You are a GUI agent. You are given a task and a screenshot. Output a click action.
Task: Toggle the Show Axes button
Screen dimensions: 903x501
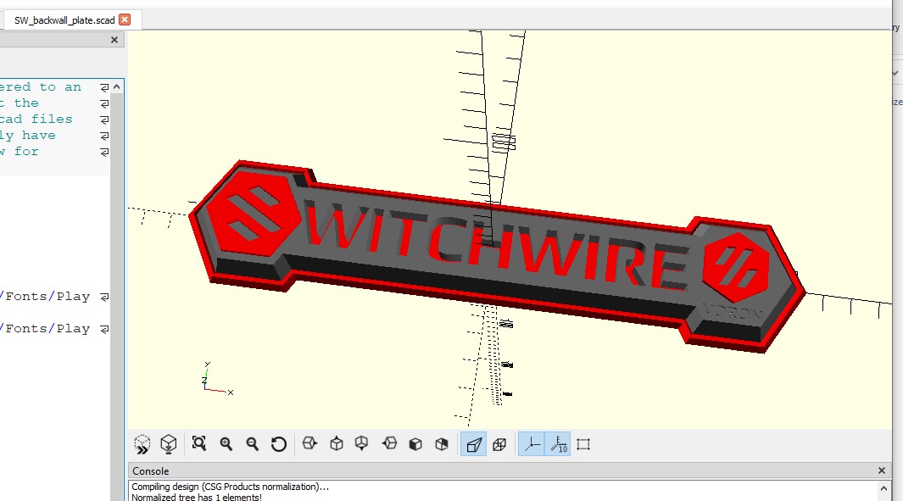point(531,443)
